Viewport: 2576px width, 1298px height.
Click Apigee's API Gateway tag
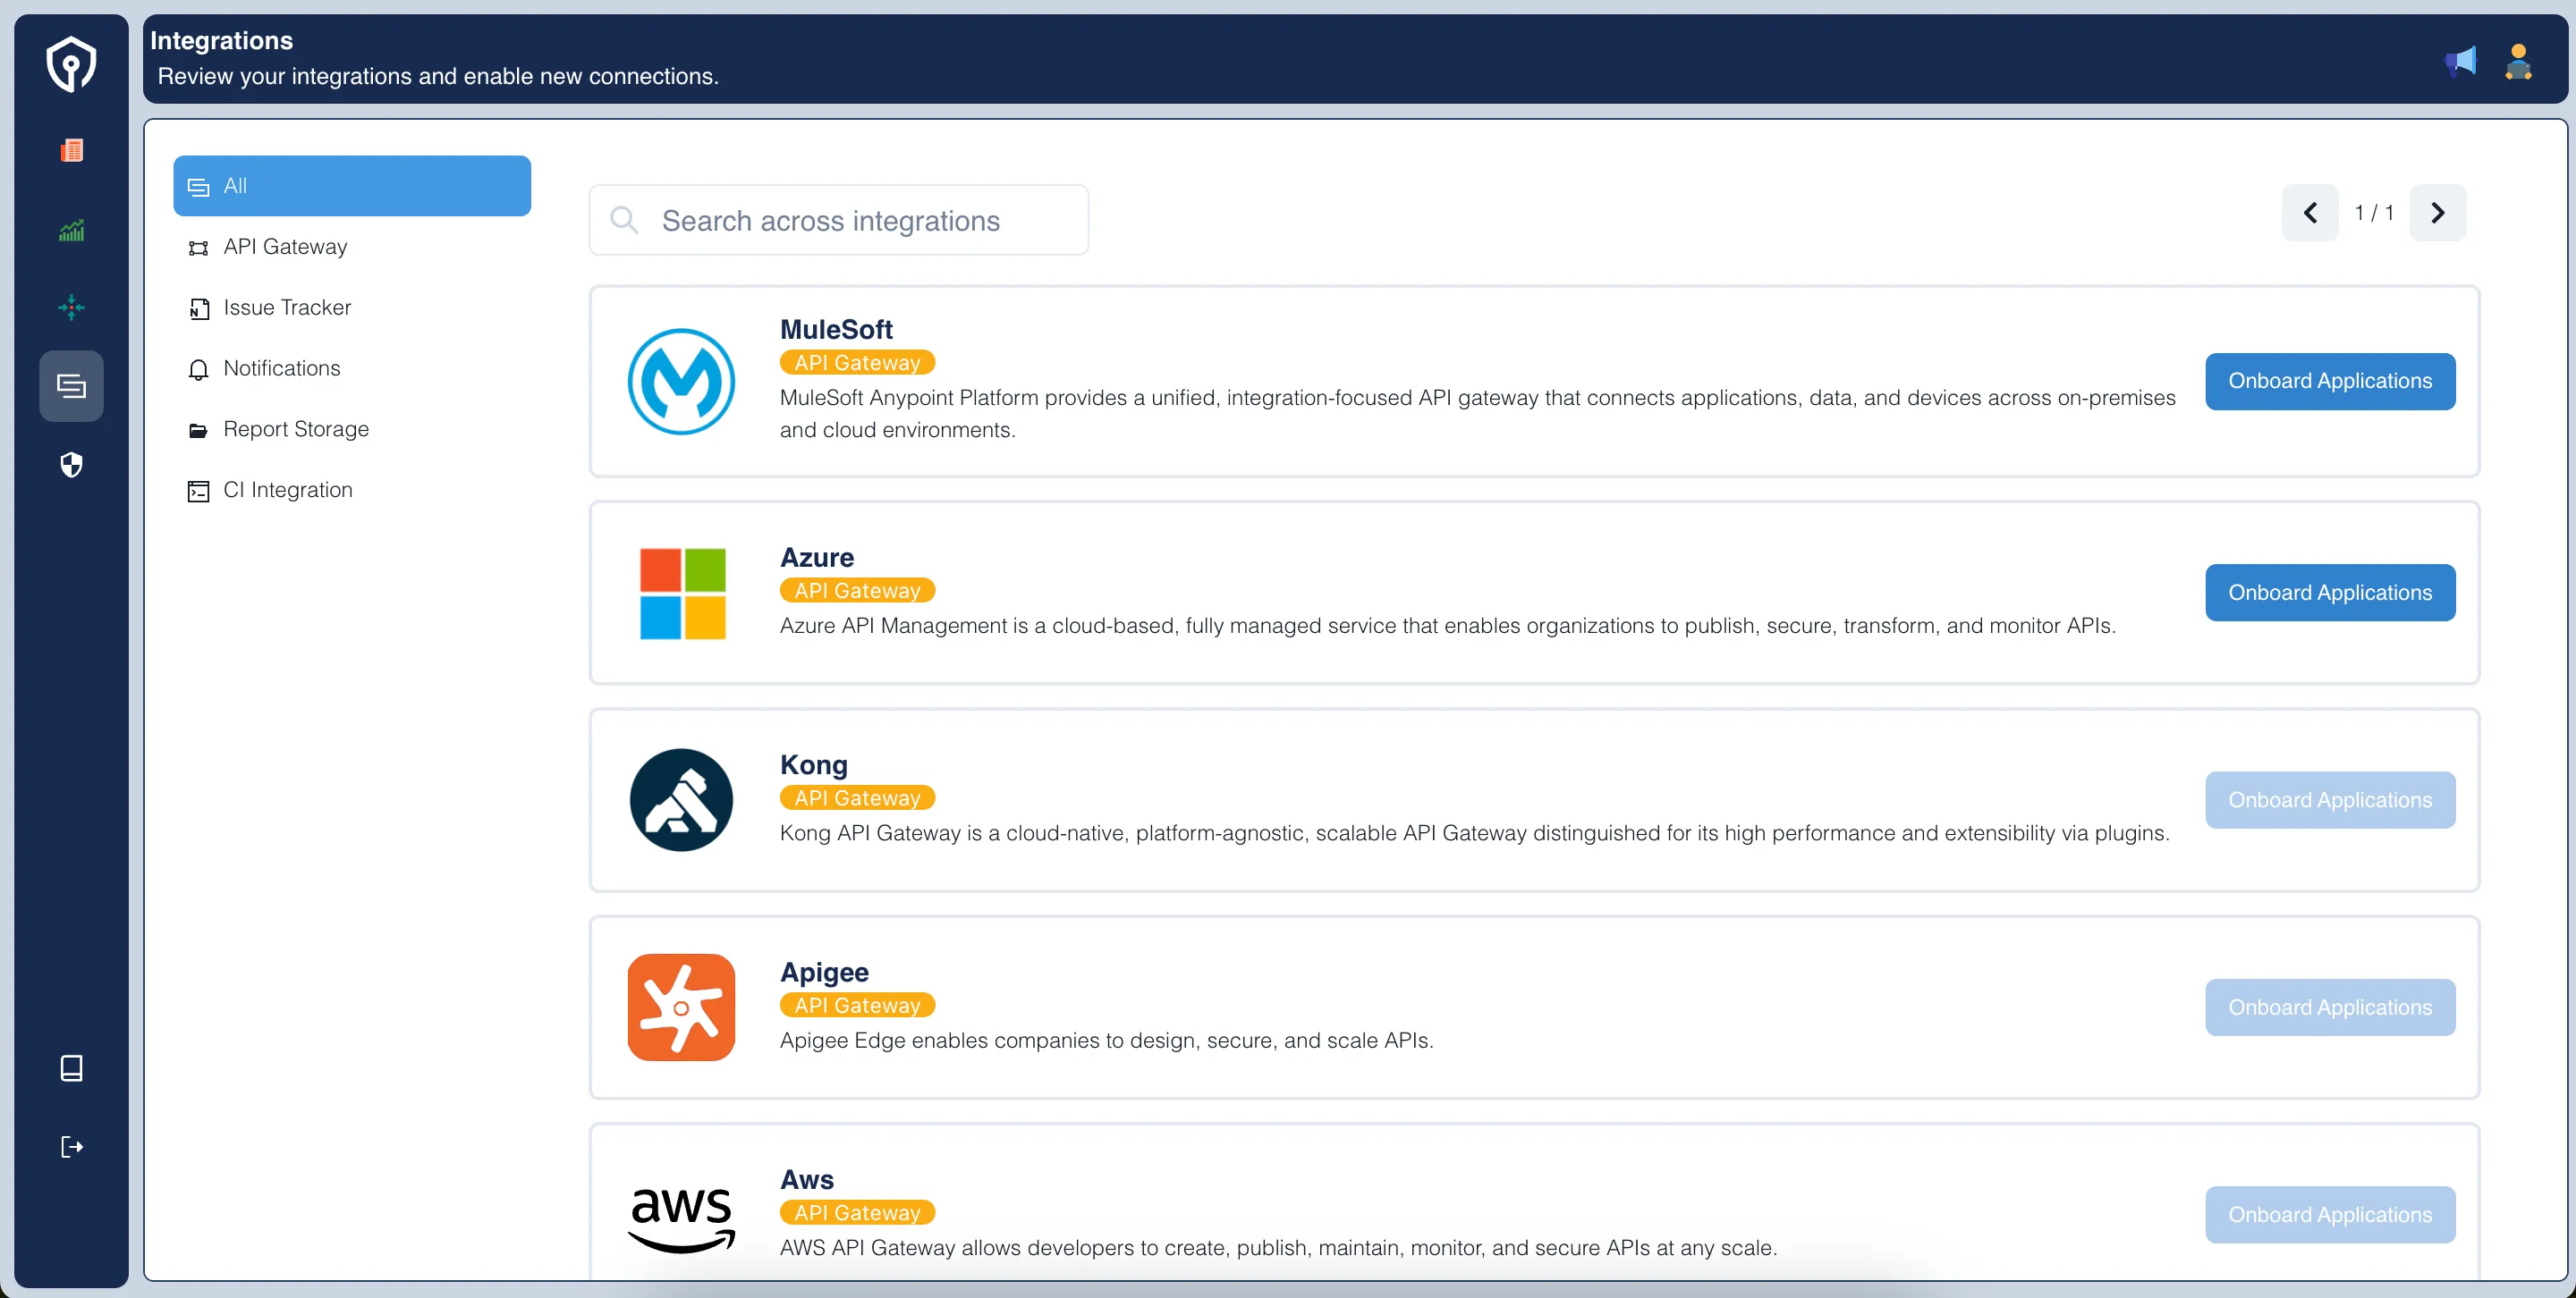click(x=857, y=1005)
